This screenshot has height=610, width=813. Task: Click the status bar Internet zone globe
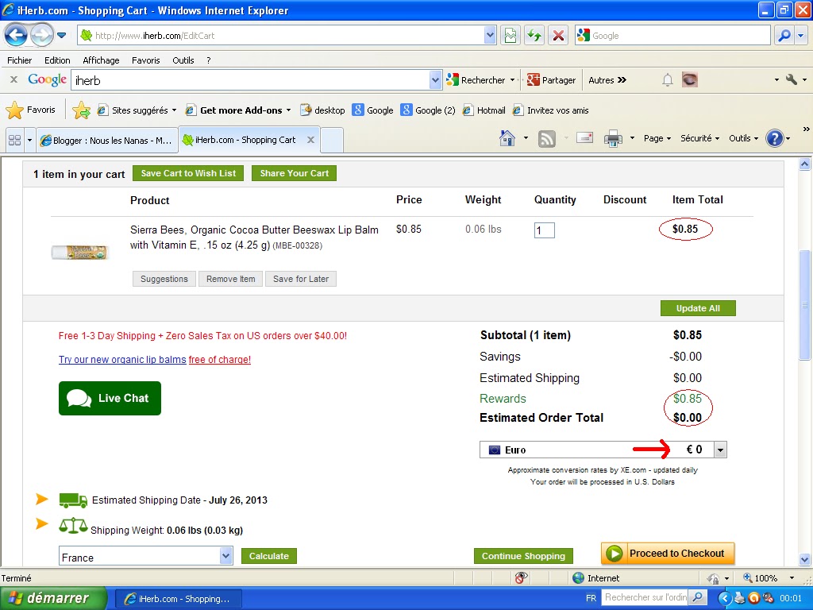(578, 578)
